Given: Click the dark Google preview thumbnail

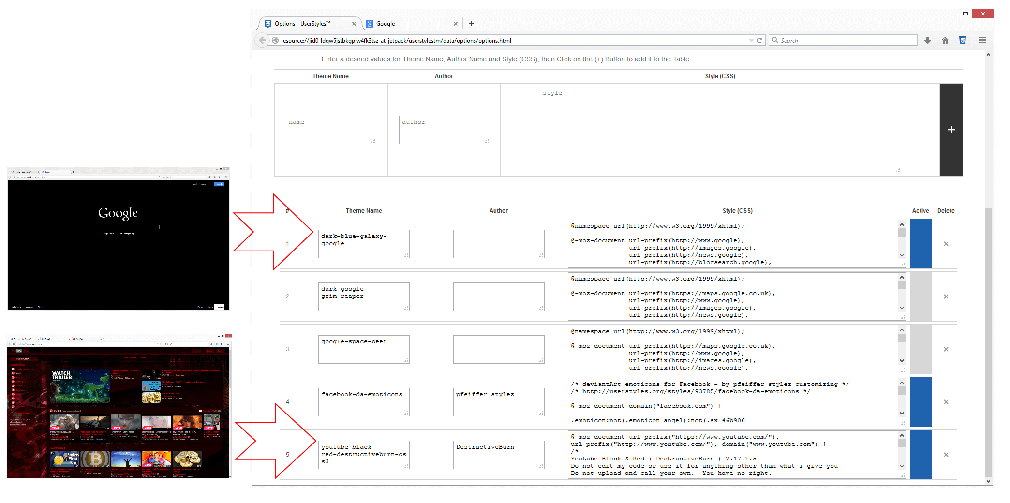Looking at the screenshot, I should coord(118,238).
